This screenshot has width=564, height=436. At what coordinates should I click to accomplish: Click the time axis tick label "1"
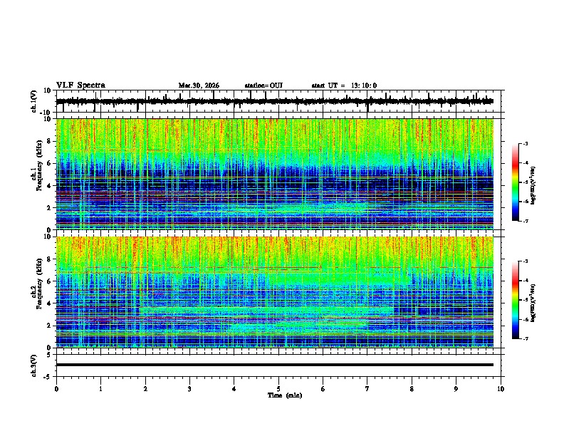pyautogui.click(x=100, y=389)
